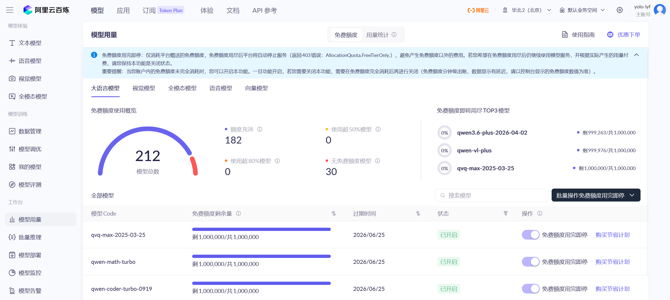Expand the 华北2（北京）region dropdown

coord(527,10)
